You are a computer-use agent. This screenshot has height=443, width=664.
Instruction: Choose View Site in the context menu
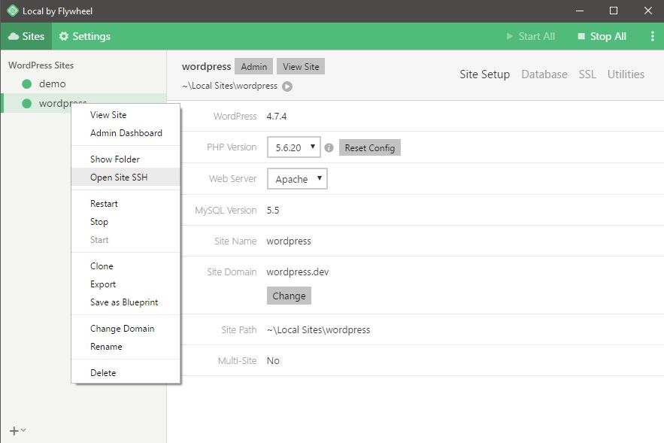(126, 115)
